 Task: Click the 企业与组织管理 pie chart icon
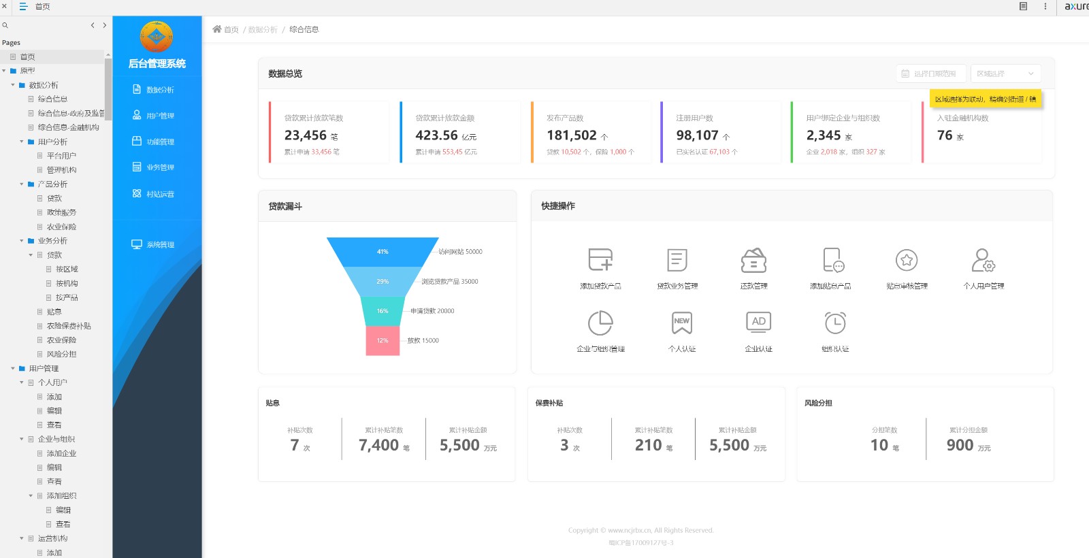600,323
